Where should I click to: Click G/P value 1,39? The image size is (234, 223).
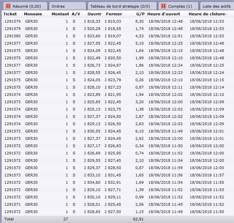[139, 190]
